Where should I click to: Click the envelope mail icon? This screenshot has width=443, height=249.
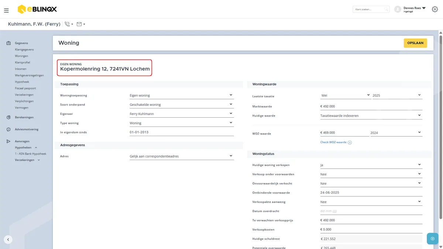pyautogui.click(x=79, y=24)
